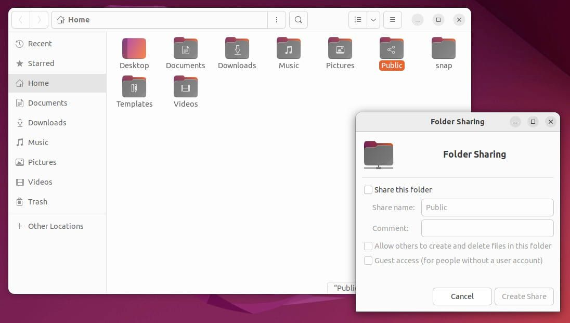Toggle Allow others to create and delete files

tap(368, 246)
